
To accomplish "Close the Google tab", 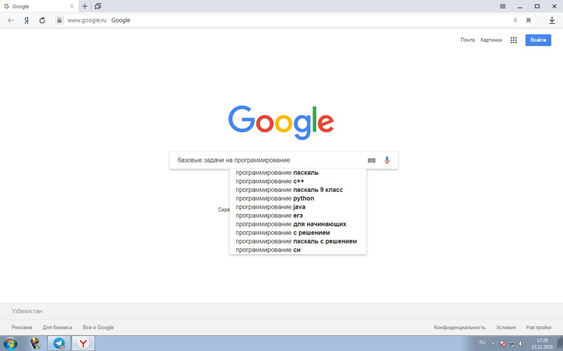I will (72, 7).
